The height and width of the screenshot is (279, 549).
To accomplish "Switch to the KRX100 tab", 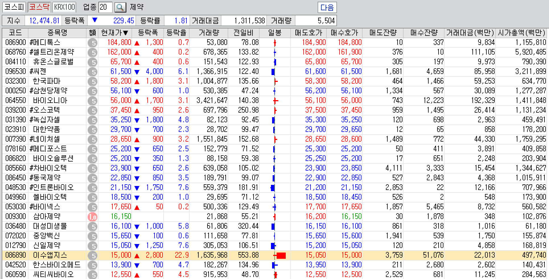I will (x=64, y=7).
